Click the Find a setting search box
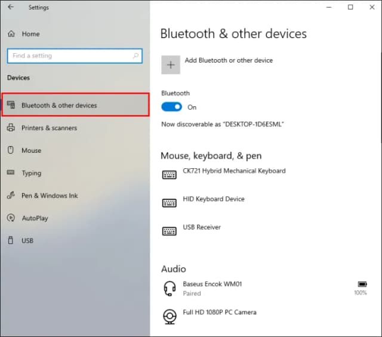This screenshot has width=382, height=337. (x=69, y=56)
